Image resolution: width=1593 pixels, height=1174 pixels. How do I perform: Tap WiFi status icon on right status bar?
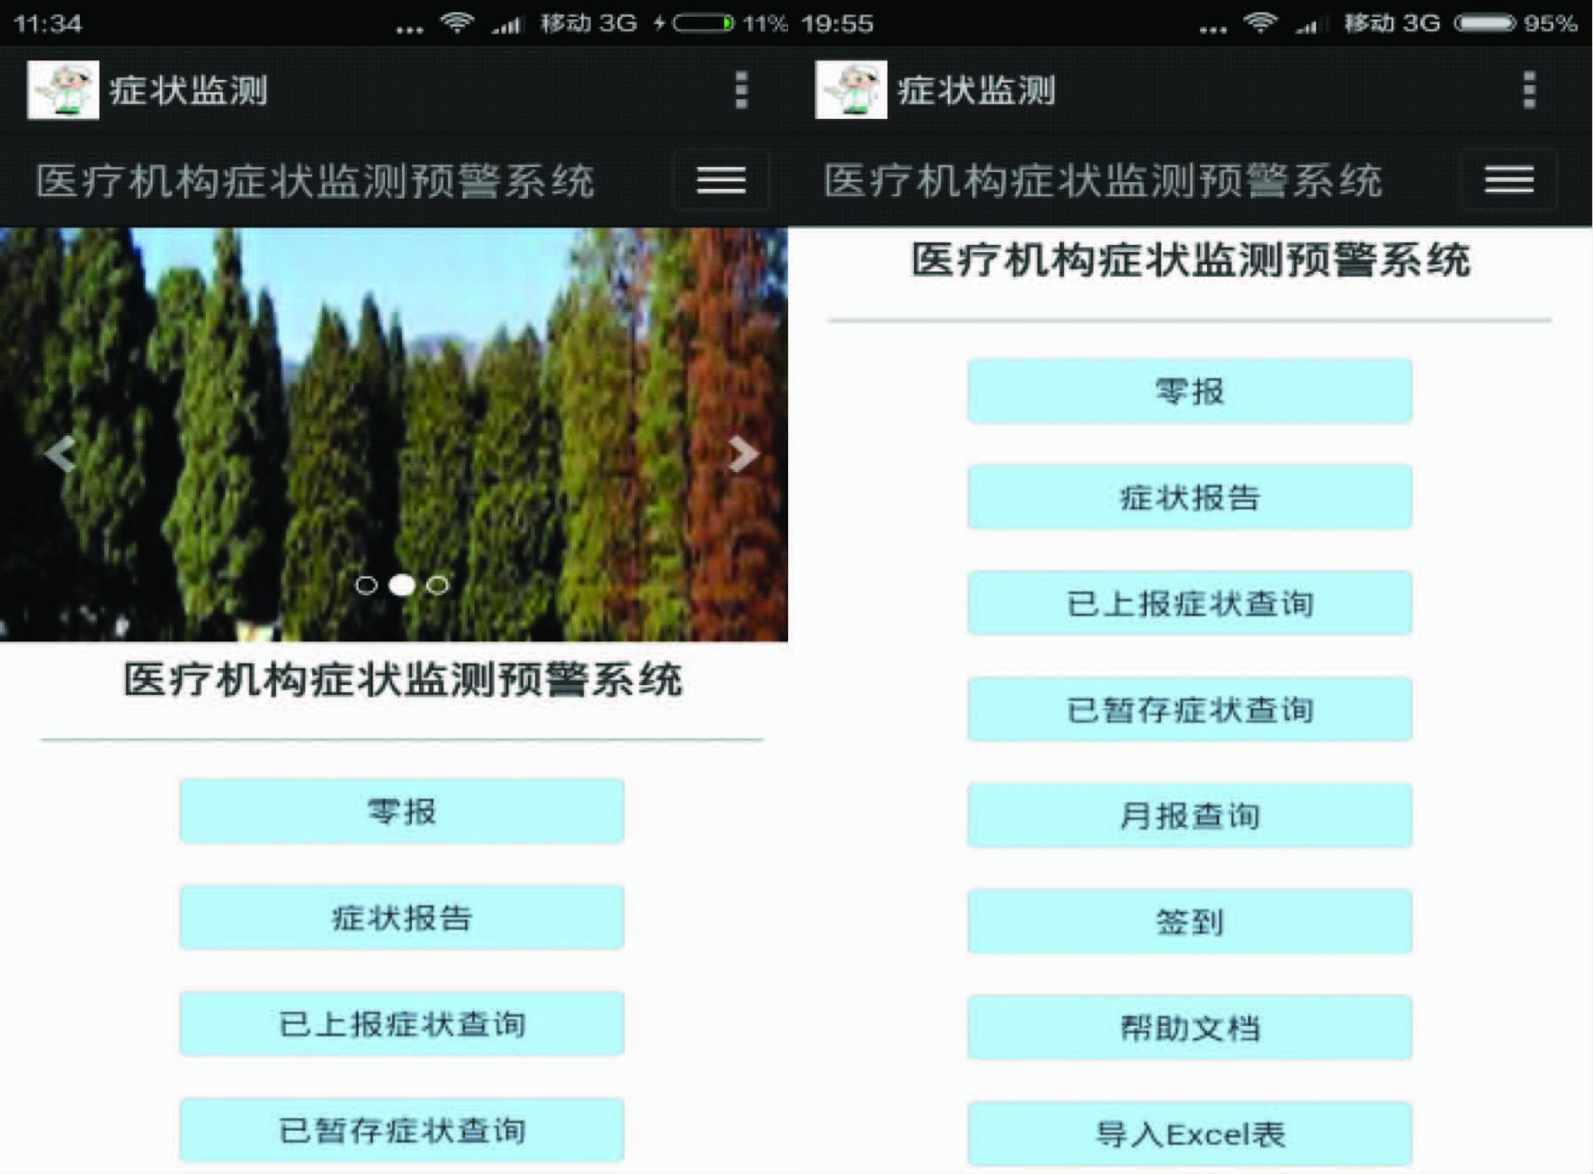tap(1260, 22)
